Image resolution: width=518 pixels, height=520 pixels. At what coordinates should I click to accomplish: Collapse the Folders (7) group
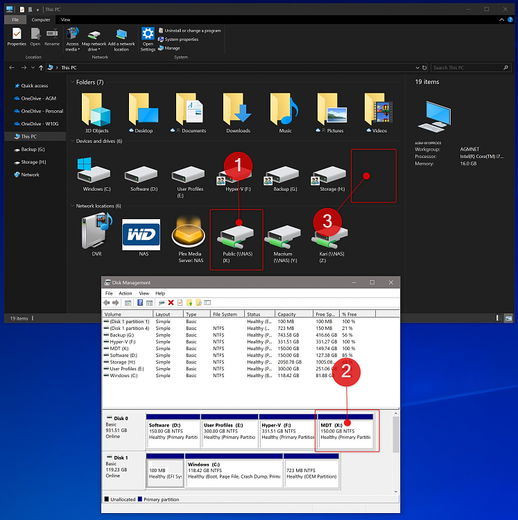click(72, 82)
